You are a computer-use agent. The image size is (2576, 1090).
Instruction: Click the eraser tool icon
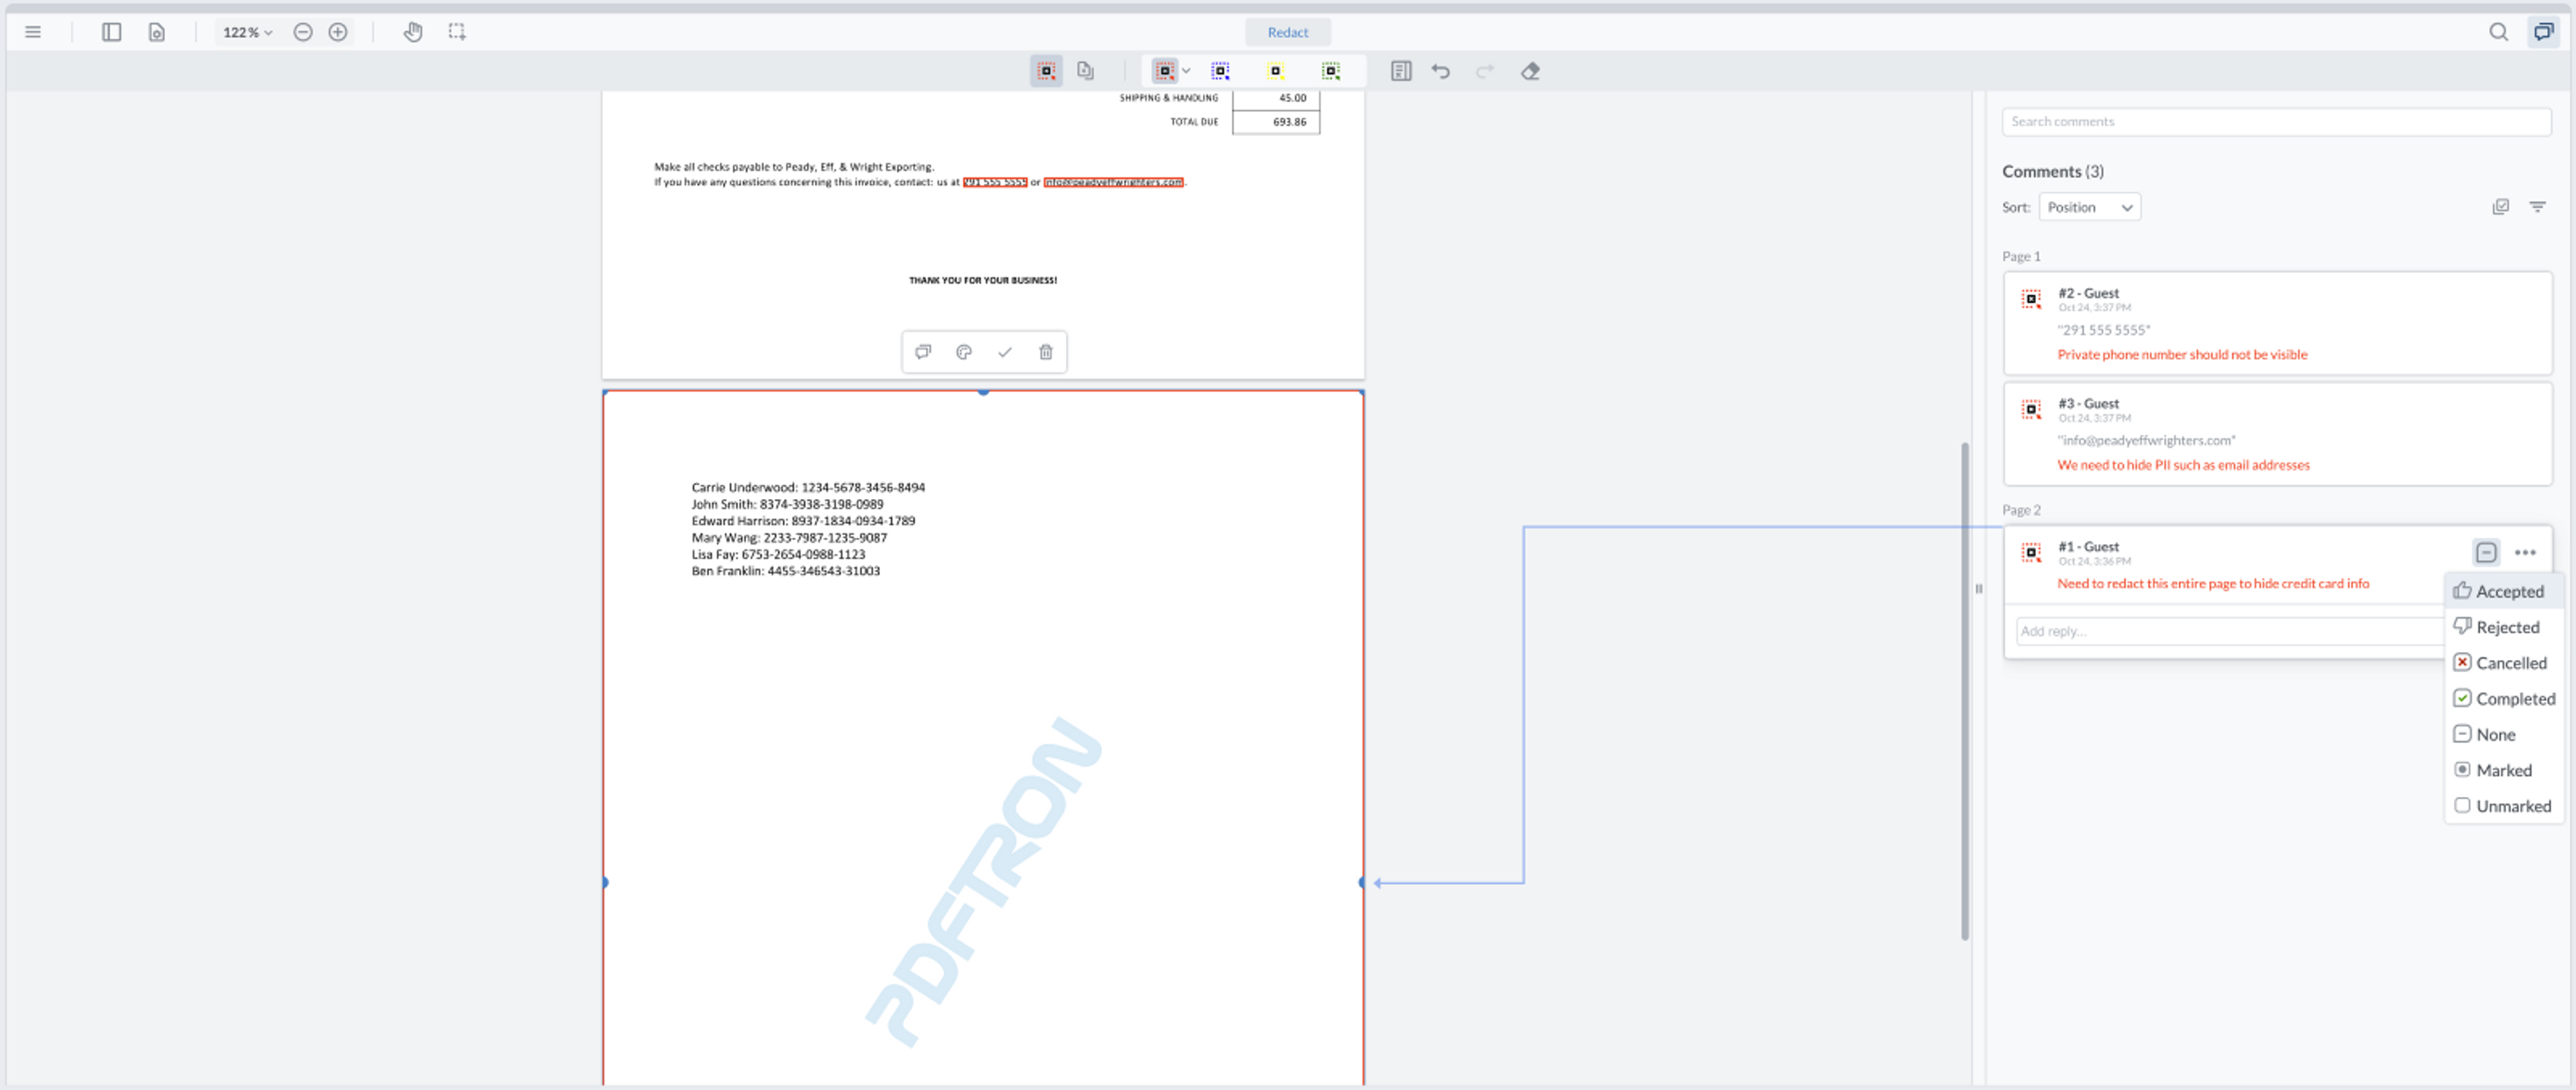point(1529,71)
